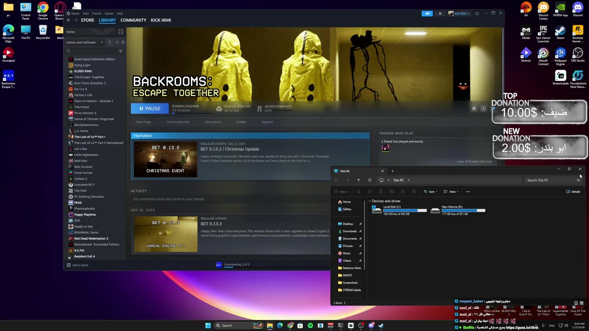This screenshot has height=331, width=589.
Task: Open the game settings gear icon
Action: [x=474, y=108]
